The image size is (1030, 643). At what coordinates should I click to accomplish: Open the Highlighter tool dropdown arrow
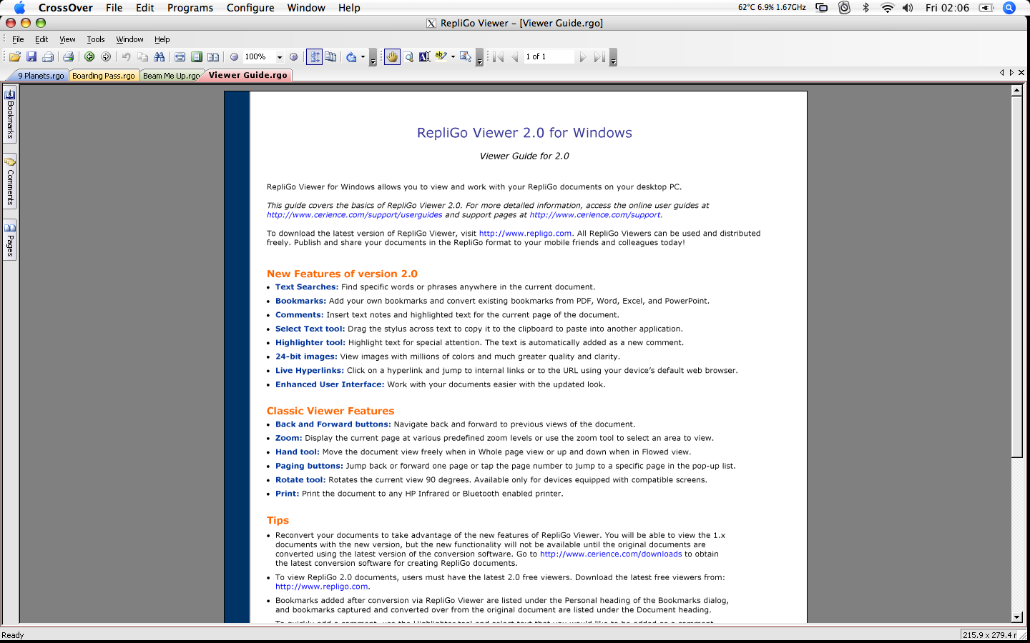453,56
